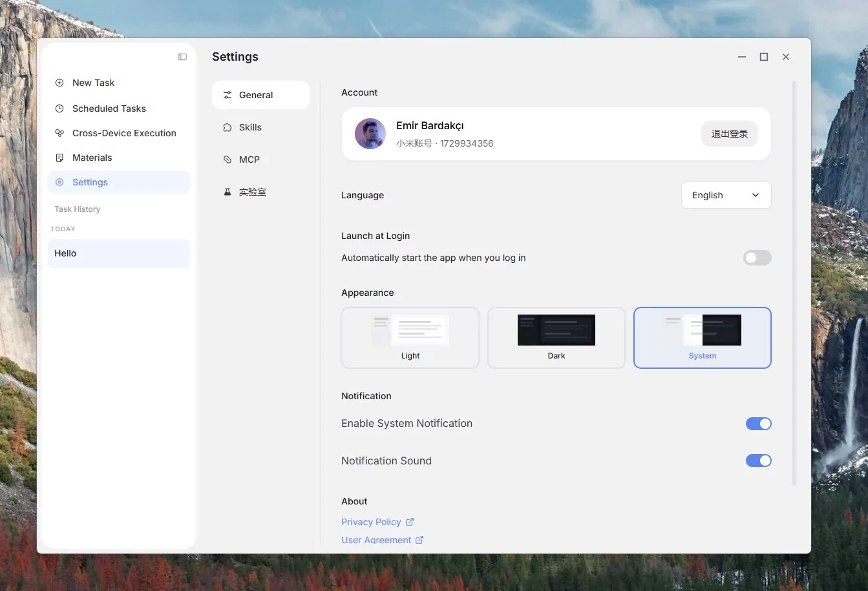868x591 pixels.
Task: Disable Enable System Notification switch
Action: point(758,424)
